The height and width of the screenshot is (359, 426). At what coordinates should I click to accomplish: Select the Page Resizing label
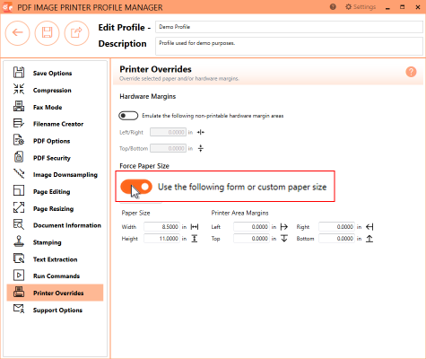53,209
